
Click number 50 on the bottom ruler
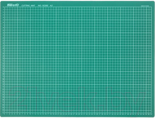(x=133, y=114)
